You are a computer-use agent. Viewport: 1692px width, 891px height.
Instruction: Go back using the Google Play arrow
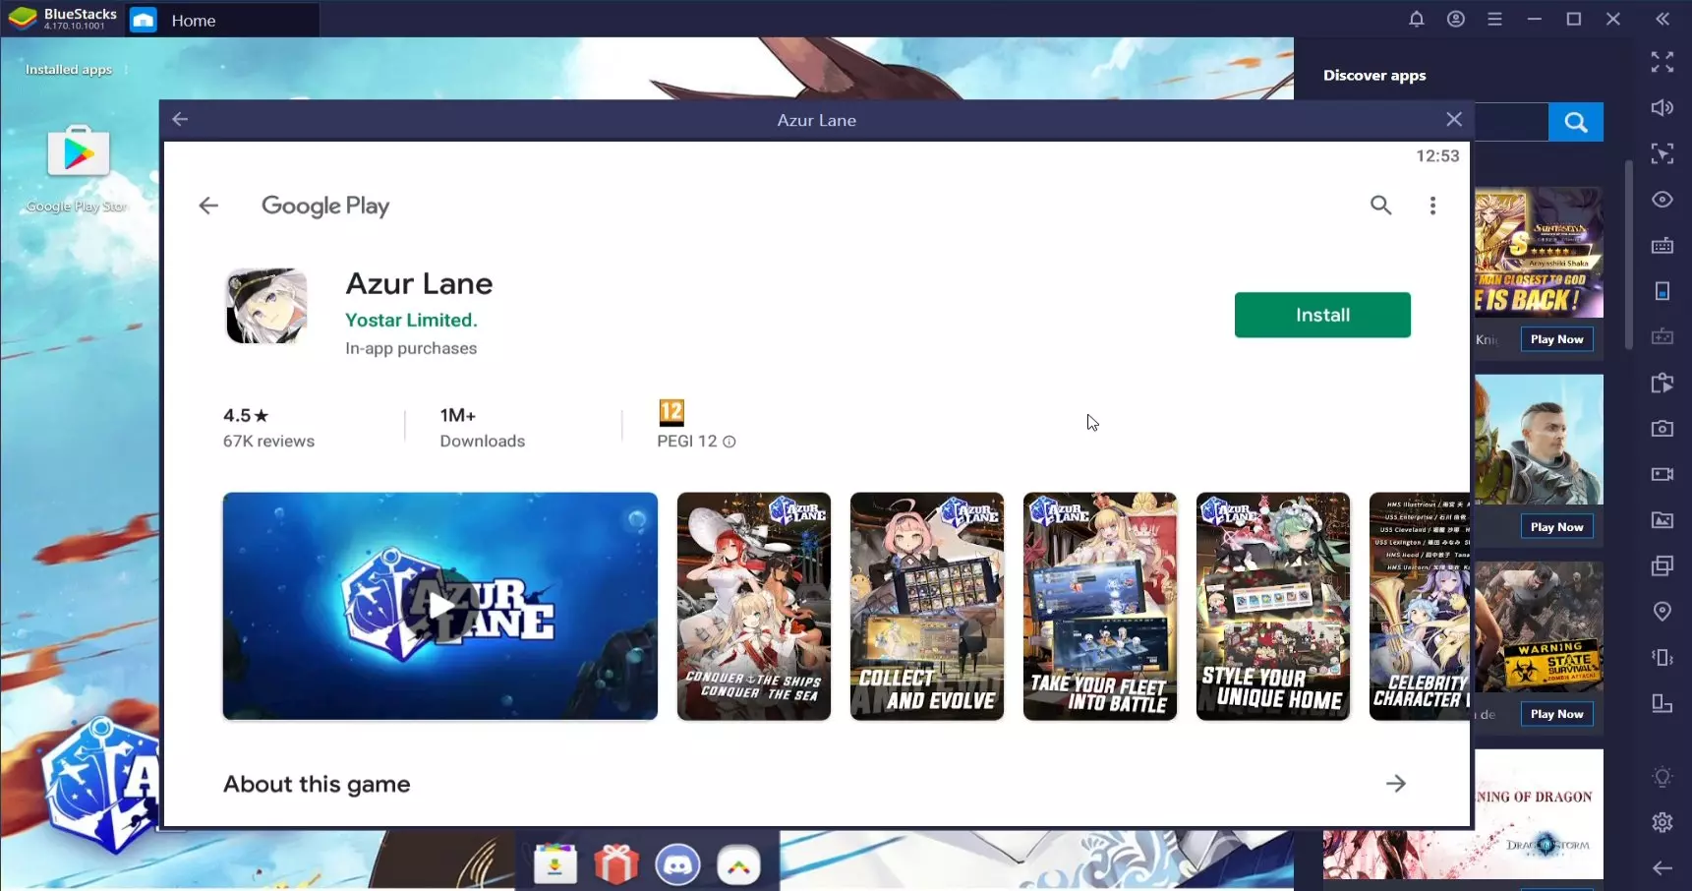(208, 206)
